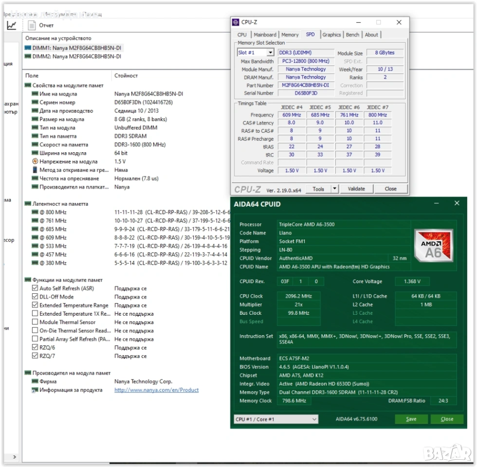
Task: Open the Tools dropdown arrow in CPU-Z
Action: (334, 189)
